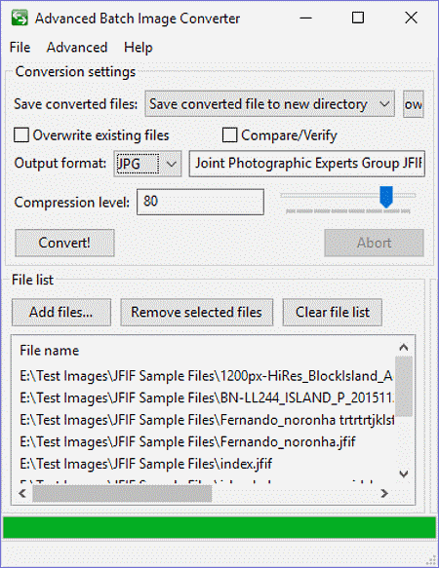
Task: Tick the Compare/Verify checkbox
Action: 229,135
